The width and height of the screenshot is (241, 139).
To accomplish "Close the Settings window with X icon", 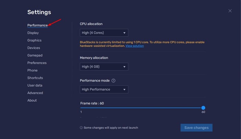I will click(x=230, y=11).
